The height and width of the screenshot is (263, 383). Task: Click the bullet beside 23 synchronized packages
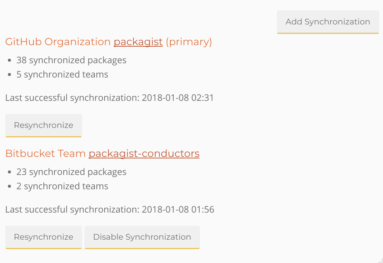9,171
